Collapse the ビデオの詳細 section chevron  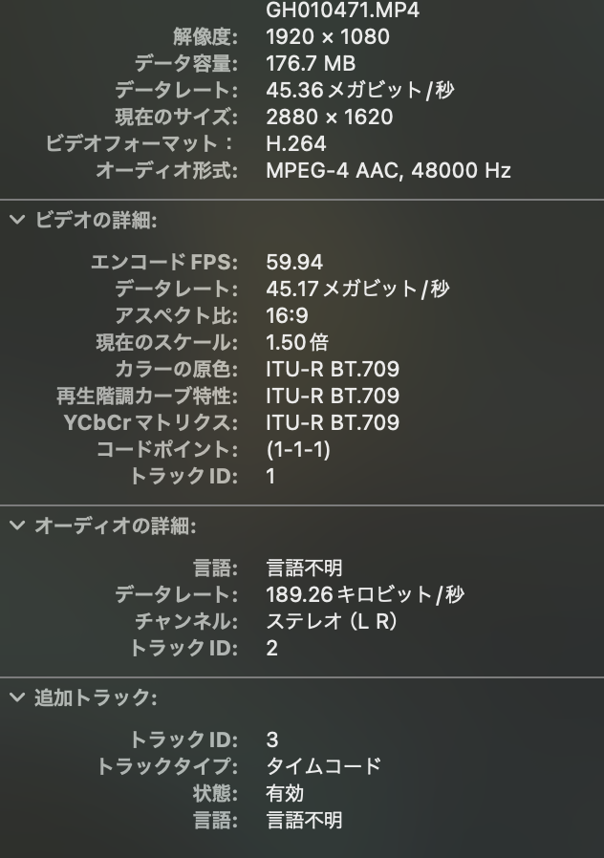(x=17, y=220)
